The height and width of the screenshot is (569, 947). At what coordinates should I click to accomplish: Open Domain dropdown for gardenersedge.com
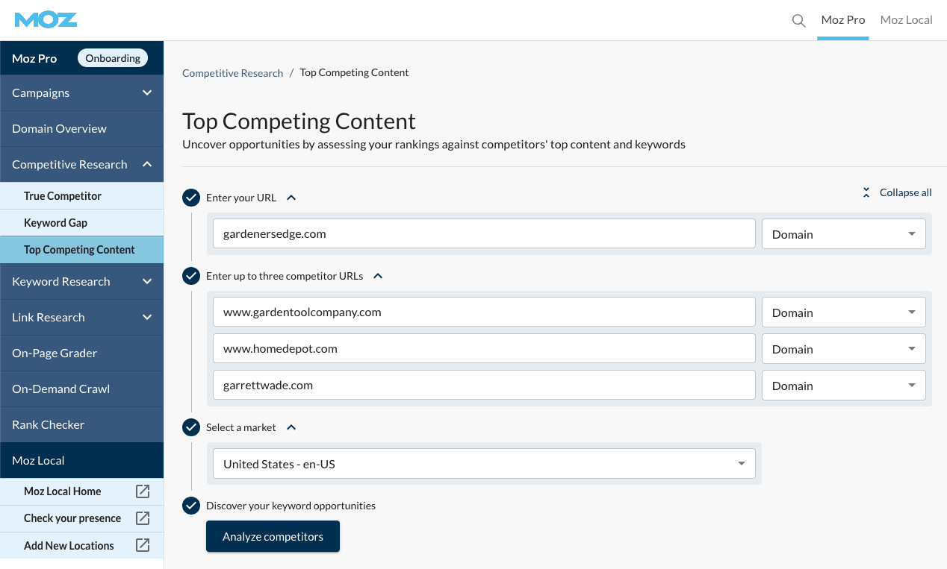click(x=843, y=234)
